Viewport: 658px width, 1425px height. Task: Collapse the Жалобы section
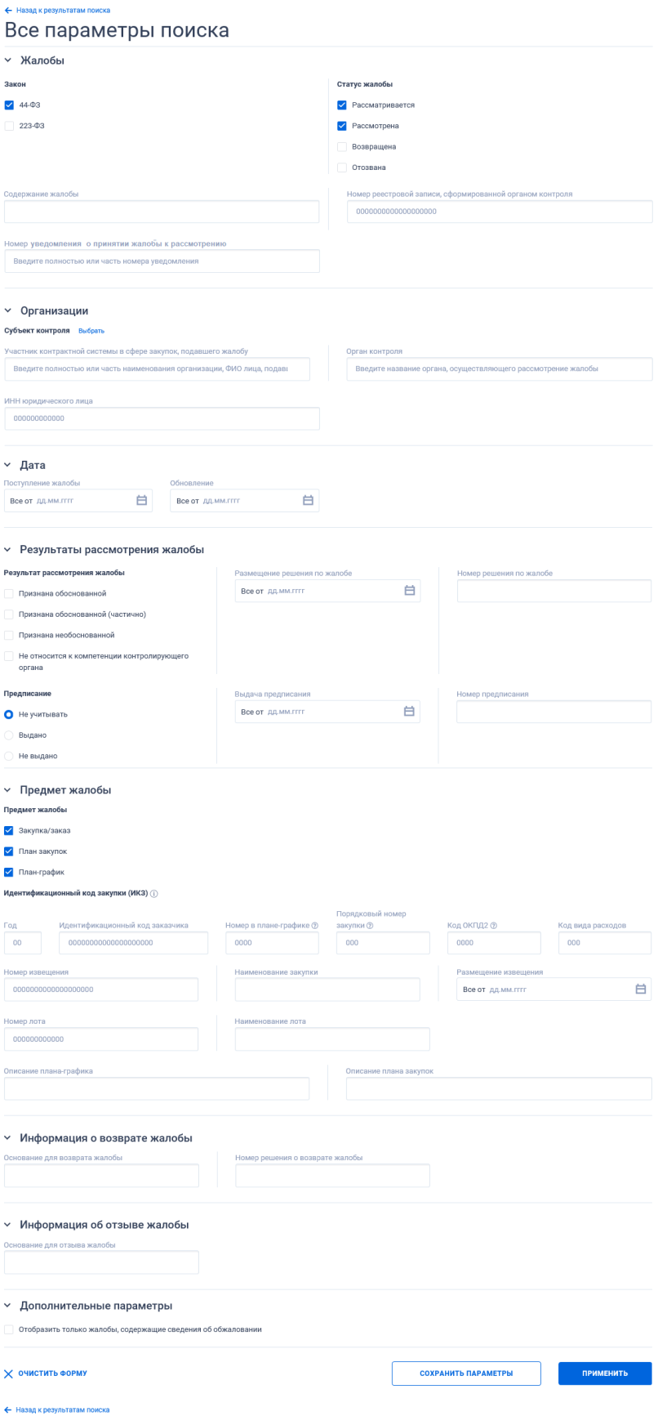tap(8, 60)
